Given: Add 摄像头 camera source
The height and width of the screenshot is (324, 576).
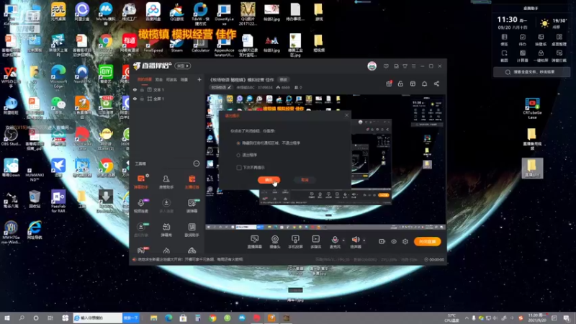Looking at the screenshot, I should click(x=275, y=242).
